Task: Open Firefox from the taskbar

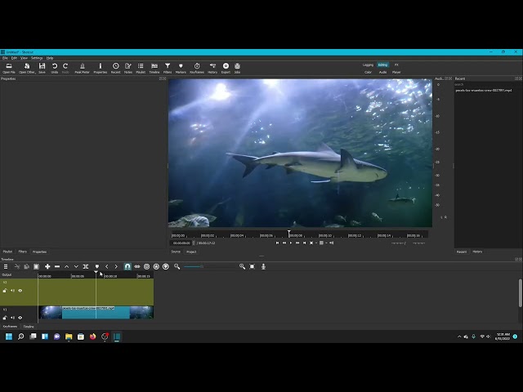Action: [92, 336]
